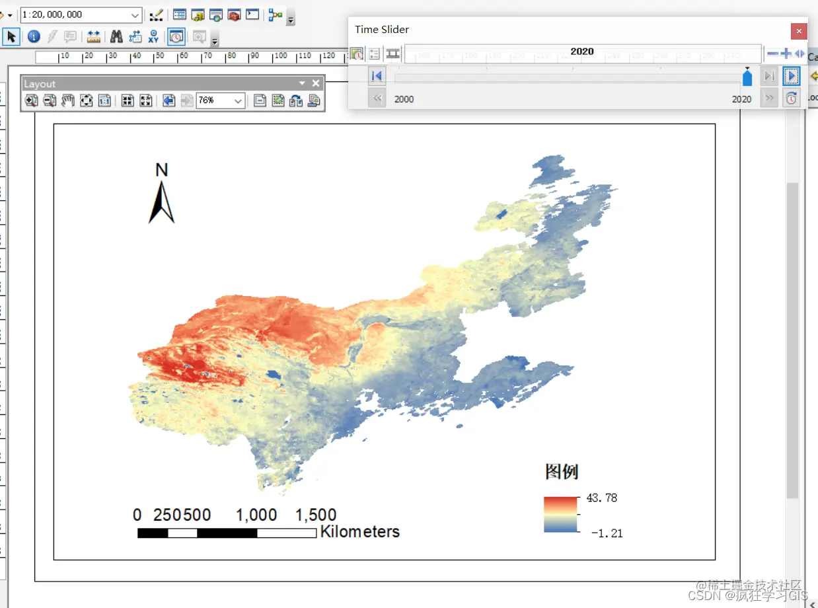
Task: Open the Go To XY tool
Action: (153, 37)
